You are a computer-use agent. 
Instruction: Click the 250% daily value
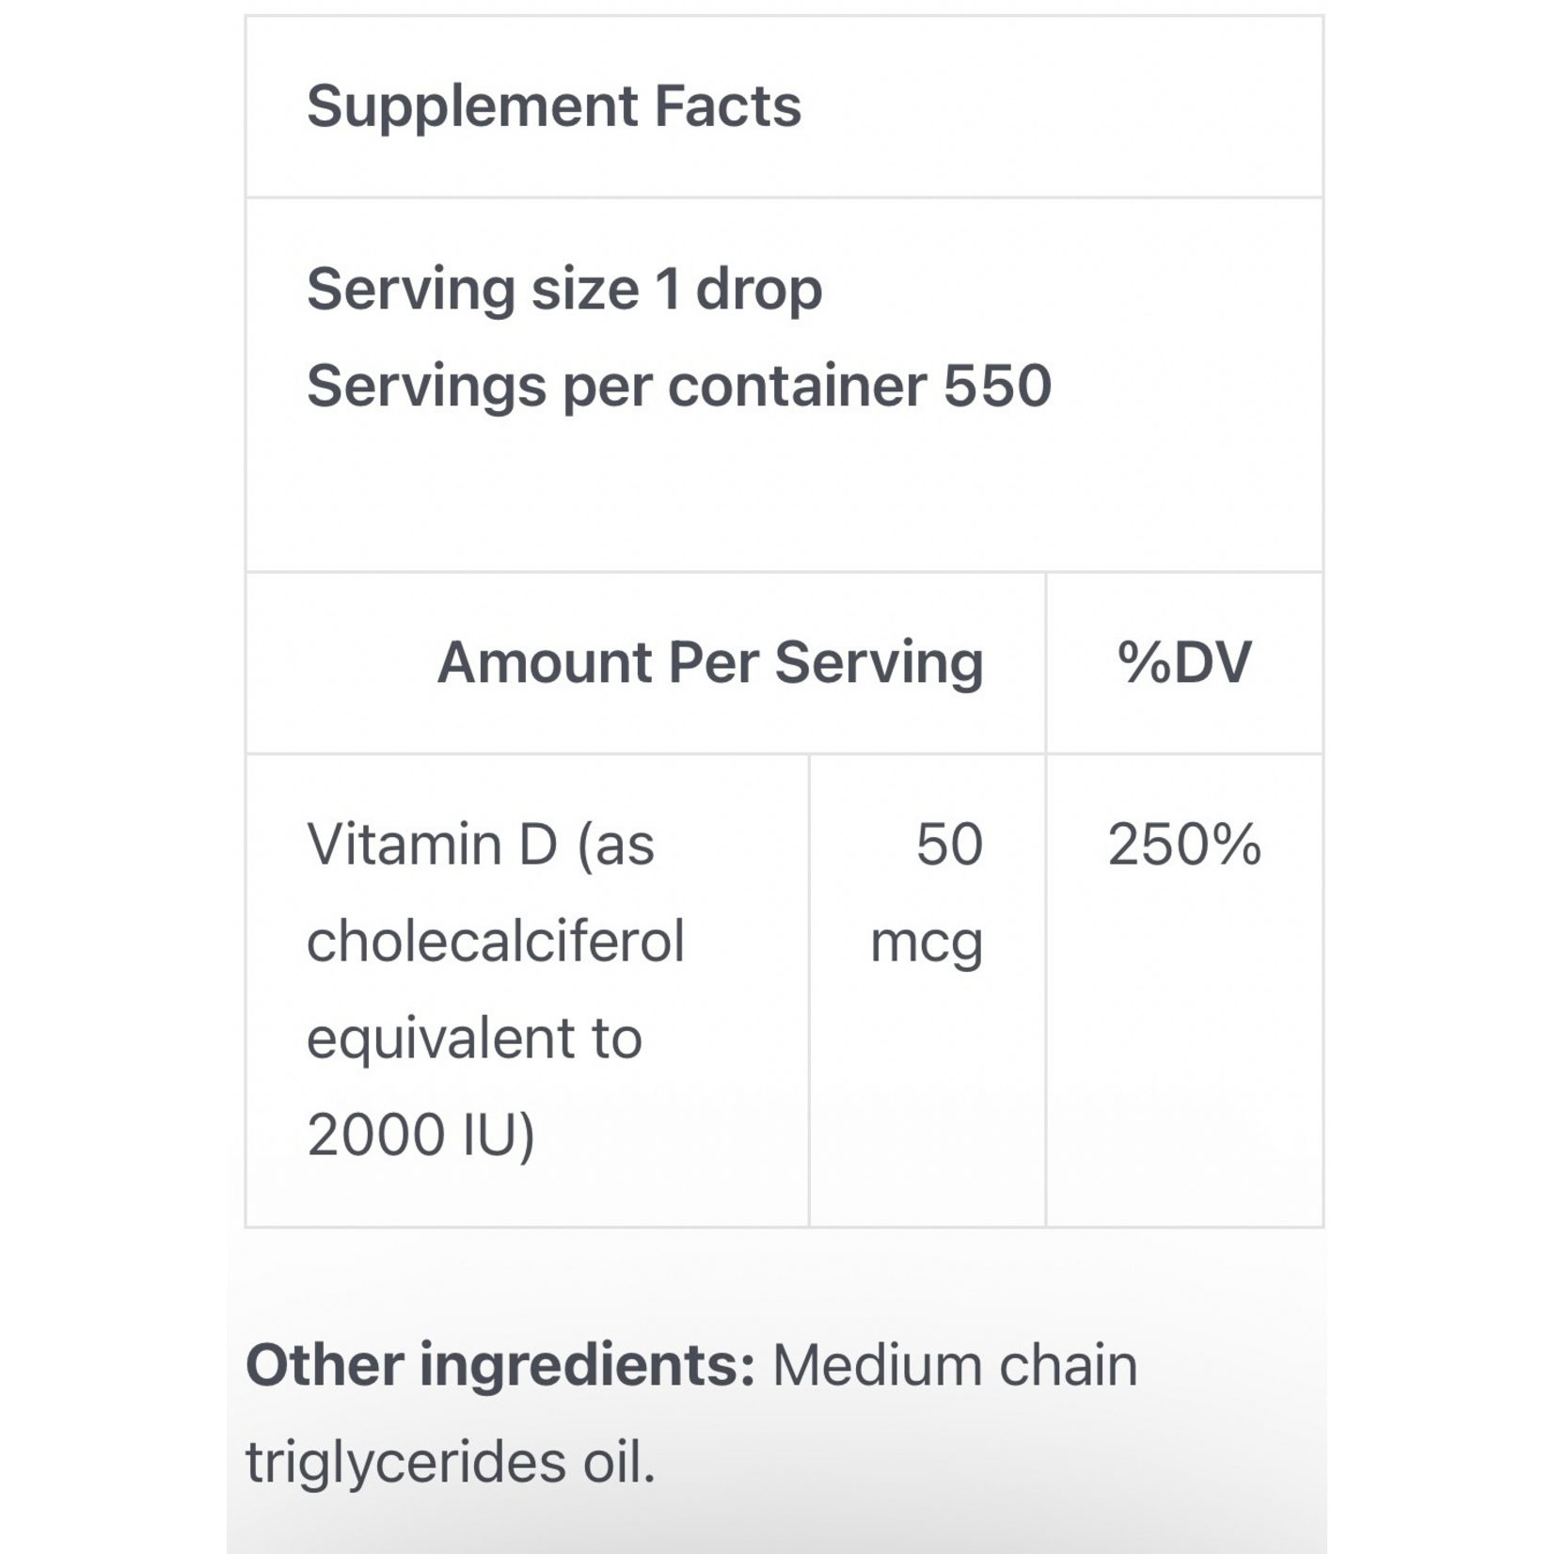(1183, 844)
